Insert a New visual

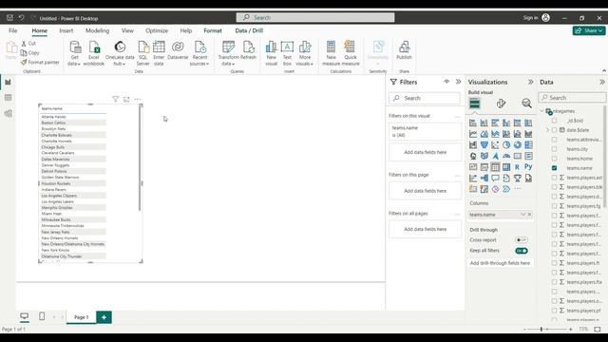[x=271, y=53]
